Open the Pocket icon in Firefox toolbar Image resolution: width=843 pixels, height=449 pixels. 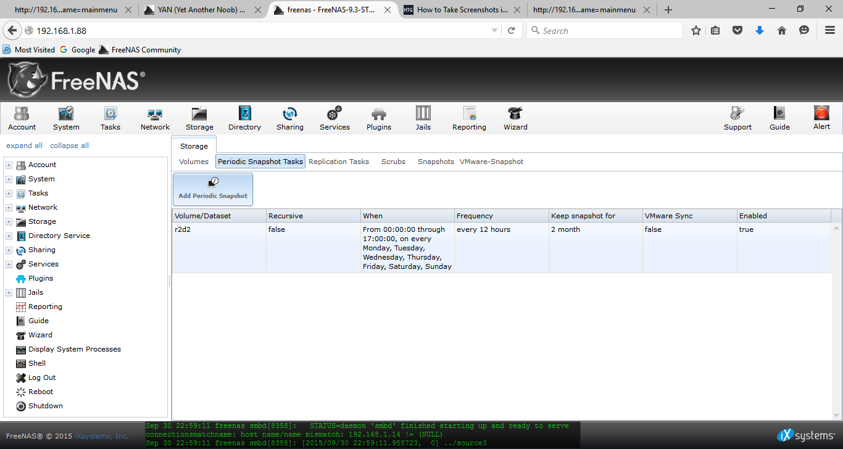point(737,30)
